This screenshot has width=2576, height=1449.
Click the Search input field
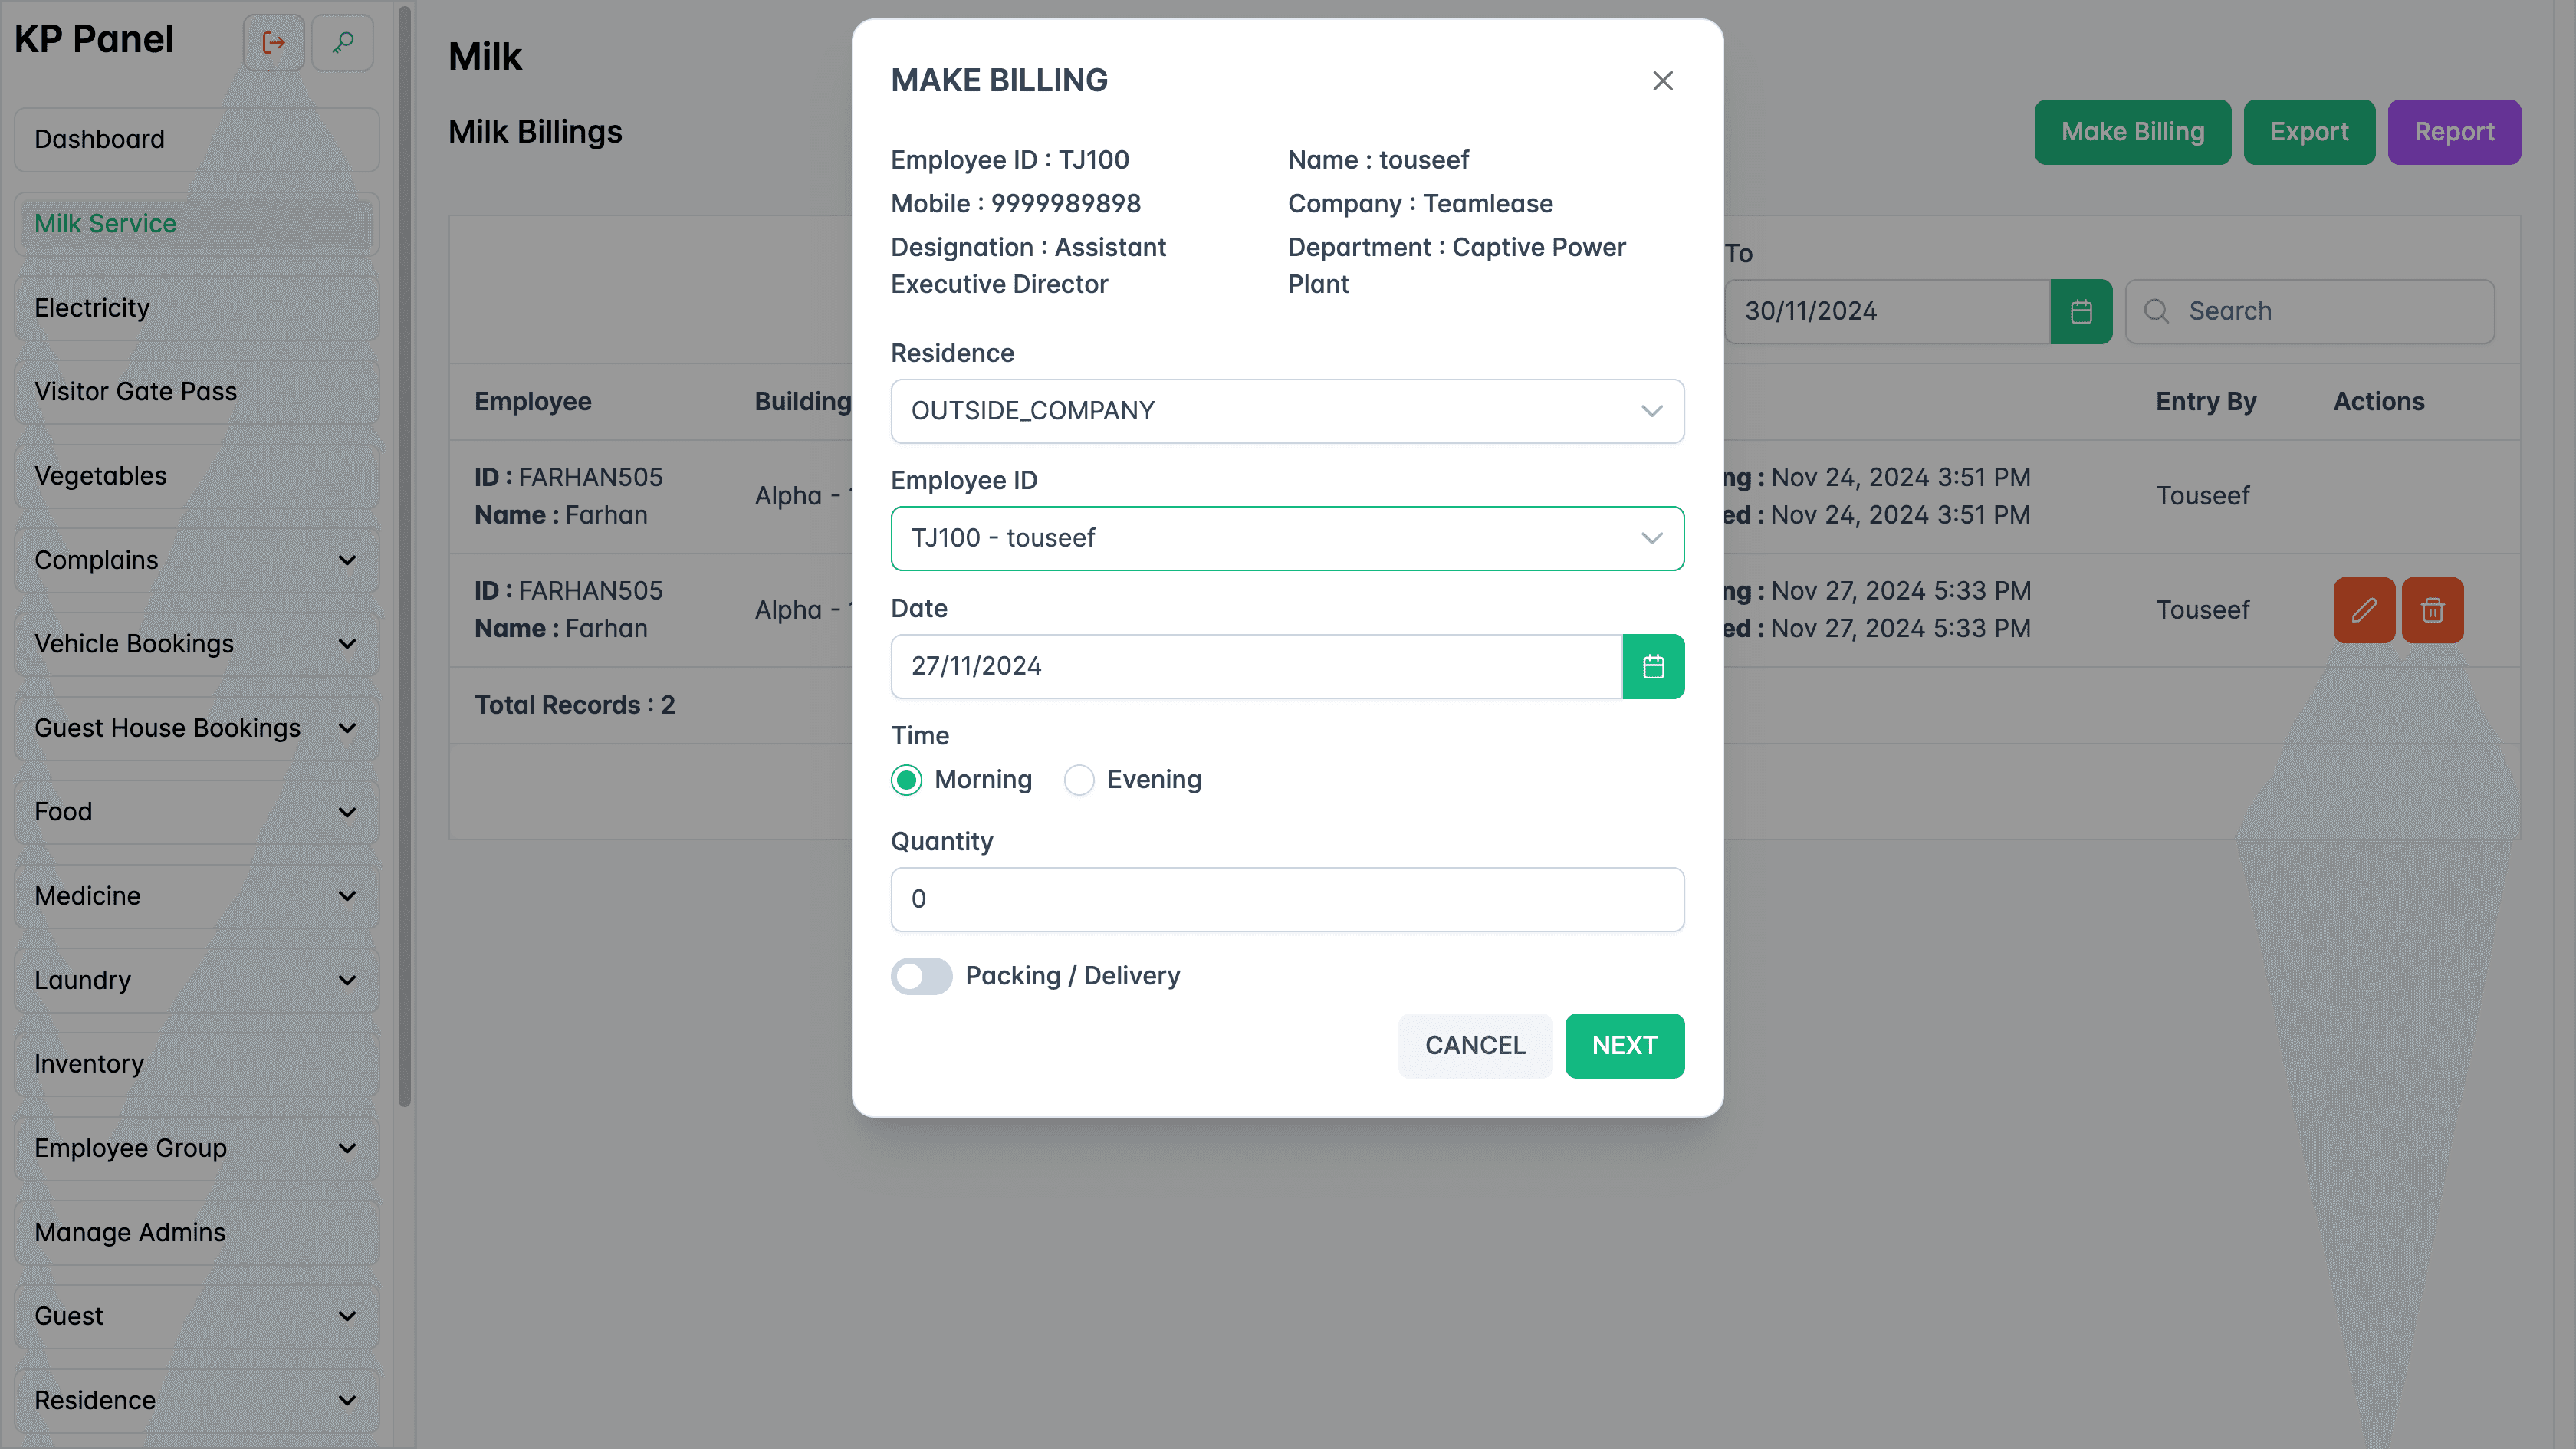click(2309, 311)
